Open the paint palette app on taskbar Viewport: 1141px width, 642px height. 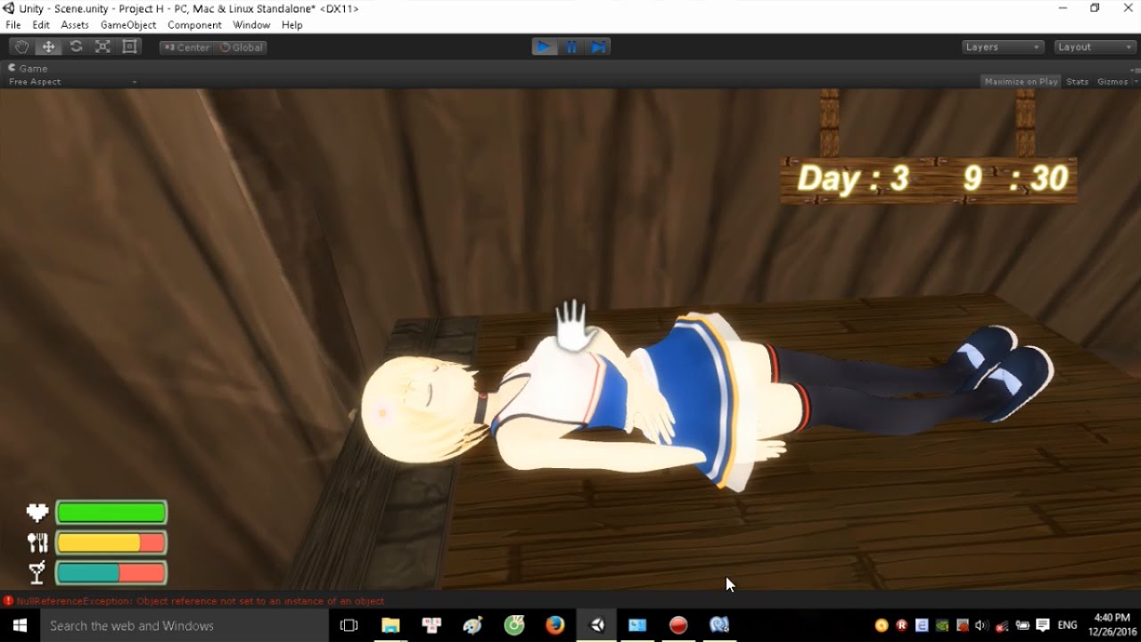point(472,626)
